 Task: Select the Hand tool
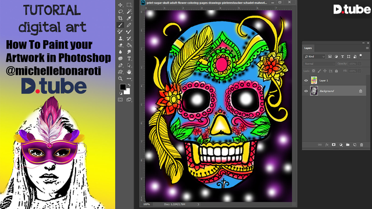coord(129,72)
